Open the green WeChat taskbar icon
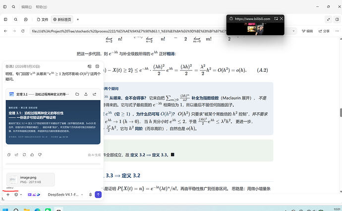 point(48,210)
